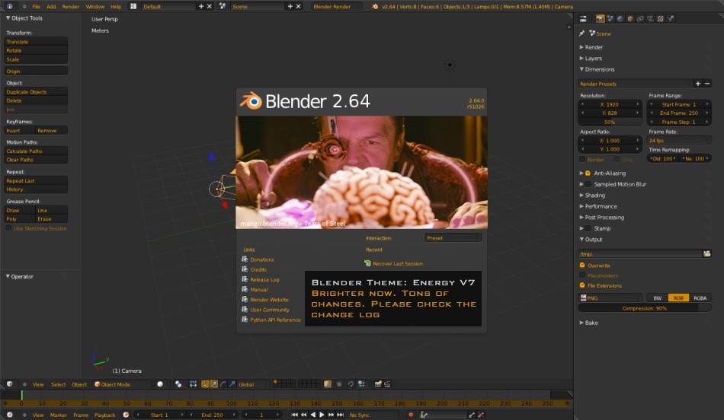Viewport: 724px width, 420px height.
Task: Click the 3D view editor type icon
Action: point(10,384)
